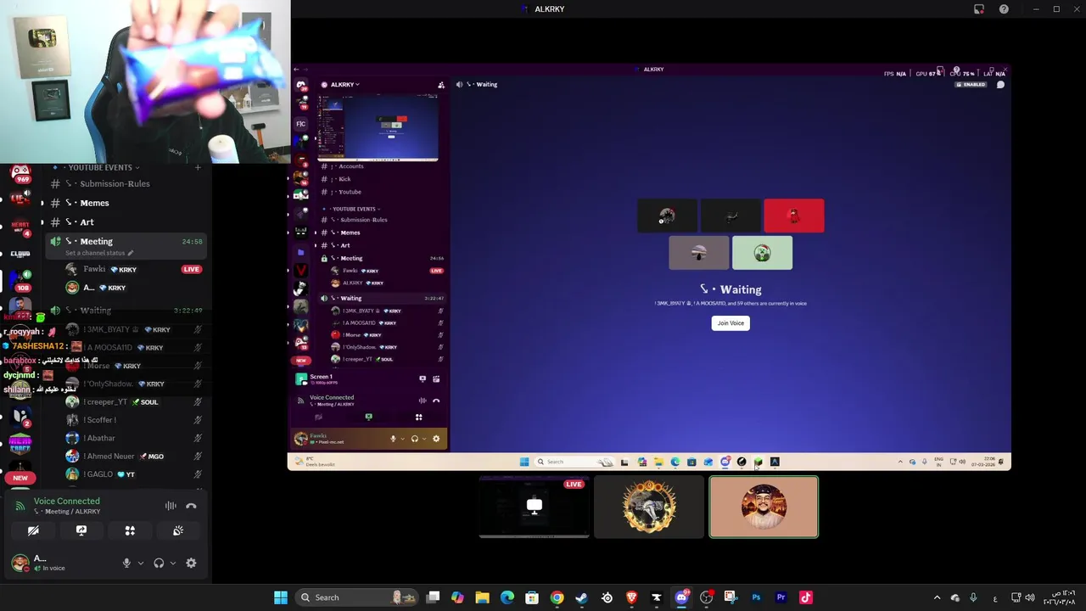
Task: Toggle camera in voice controls panel
Action: coord(33,530)
